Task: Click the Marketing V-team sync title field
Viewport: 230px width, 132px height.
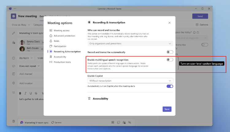Action: (x=31, y=33)
